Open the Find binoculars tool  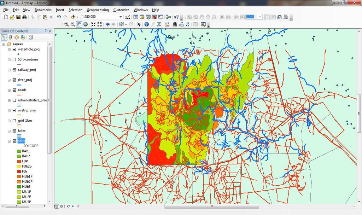175,24
